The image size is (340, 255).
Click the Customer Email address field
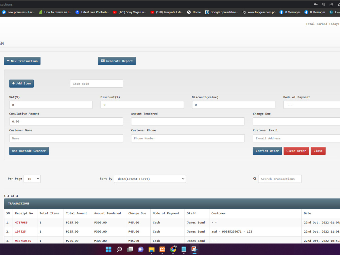(x=296, y=138)
